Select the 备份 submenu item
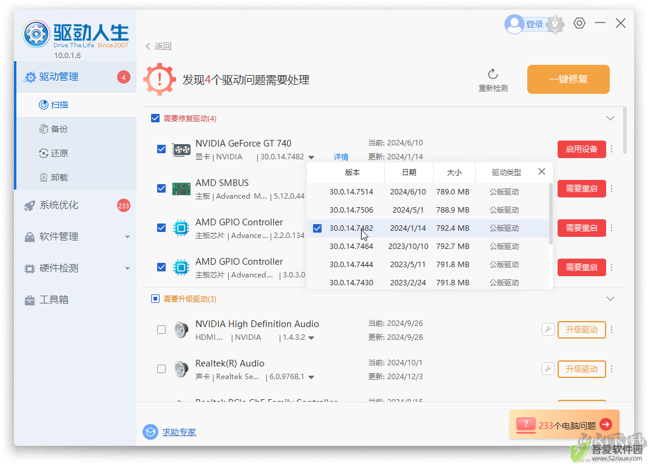Screen dimensions: 648x464 [x=76, y=129]
